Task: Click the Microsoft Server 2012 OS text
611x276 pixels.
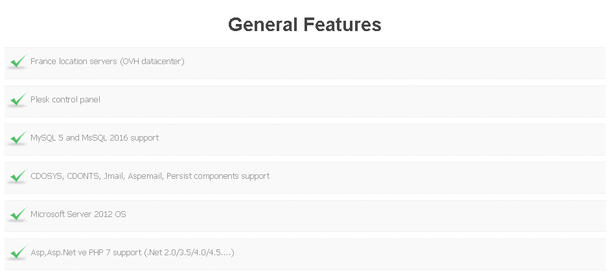Action: [x=78, y=214]
